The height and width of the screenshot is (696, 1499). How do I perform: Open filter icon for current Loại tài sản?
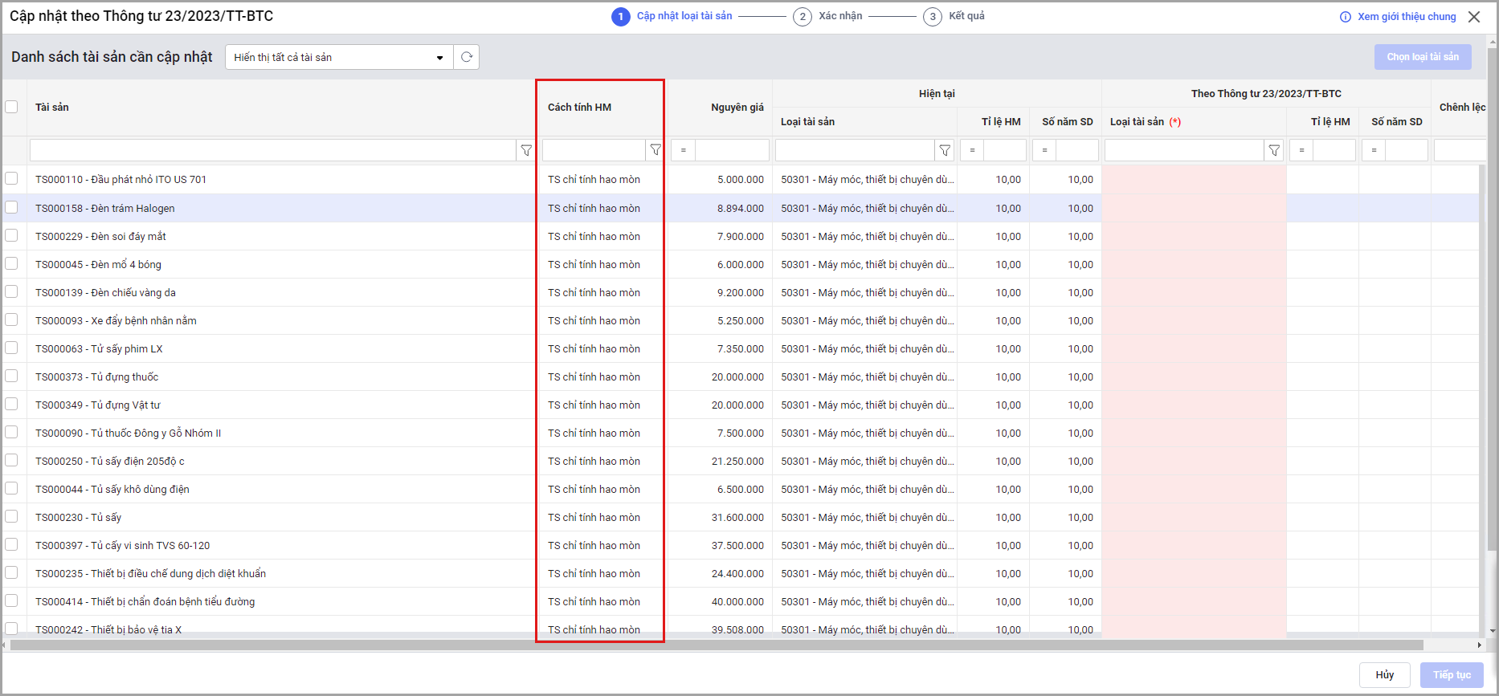[x=945, y=150]
